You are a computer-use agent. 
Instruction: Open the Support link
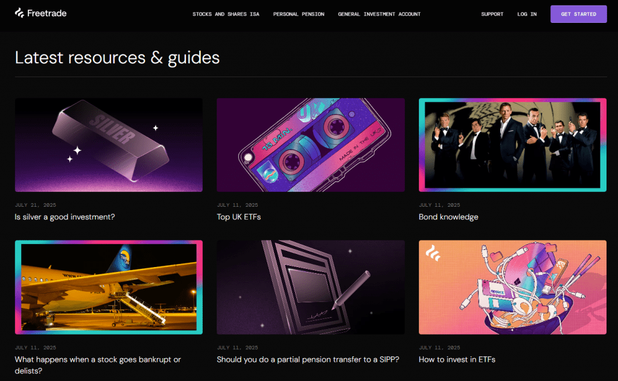click(x=492, y=14)
